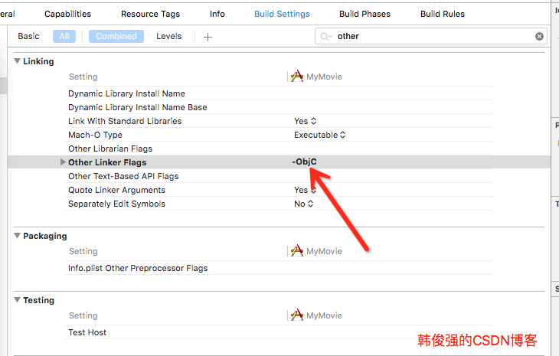Click the plus add setting button
559x356 pixels.
pos(208,37)
